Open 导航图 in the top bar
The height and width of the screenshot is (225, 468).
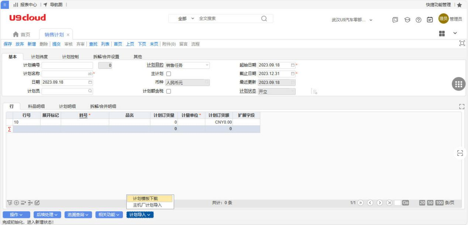pyautogui.click(x=53, y=4)
